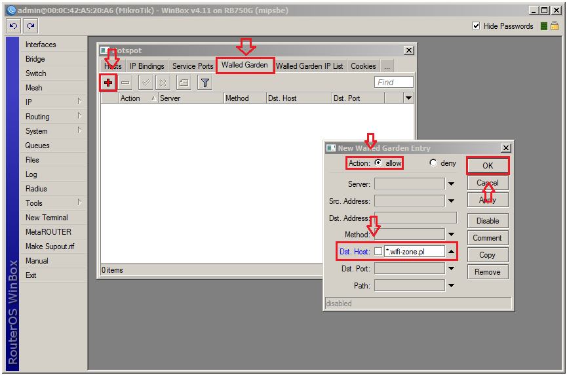Click the Comment button in entry dialog
The image size is (567, 375).
487,238
